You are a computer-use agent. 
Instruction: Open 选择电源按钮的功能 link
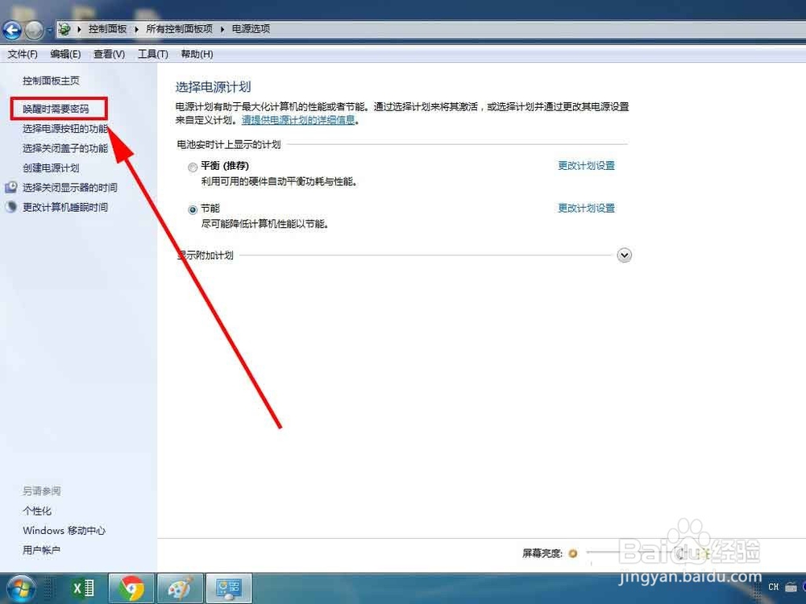[x=65, y=128]
